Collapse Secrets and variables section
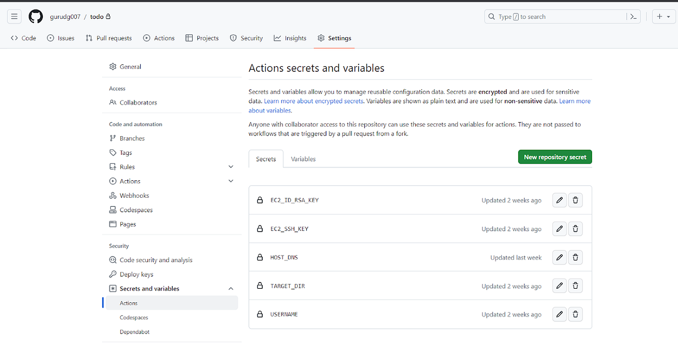The height and width of the screenshot is (347, 678). click(231, 288)
